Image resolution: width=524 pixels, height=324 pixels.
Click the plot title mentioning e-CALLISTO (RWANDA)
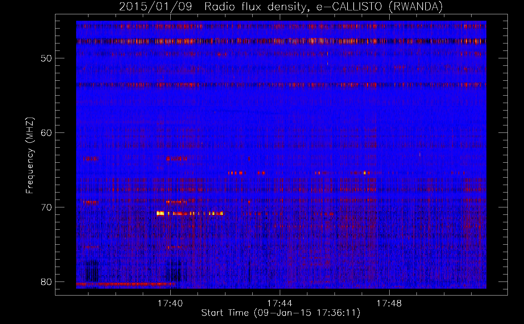[281, 6]
